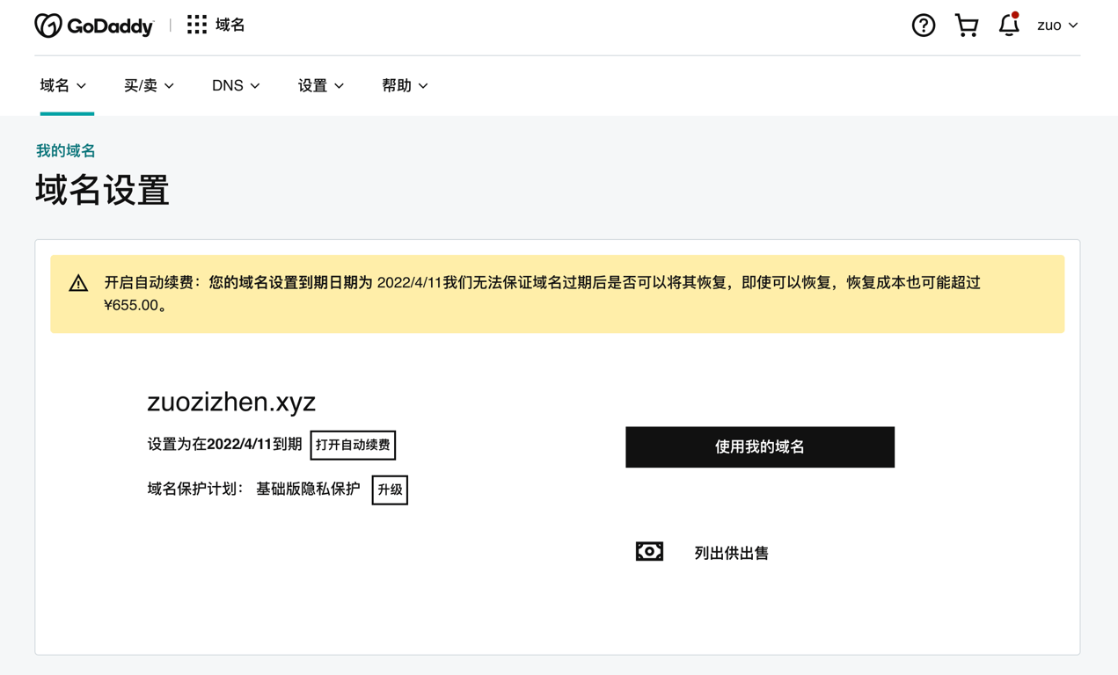Expand the zuo account menu
This screenshot has width=1118, height=675.
[x=1057, y=25]
